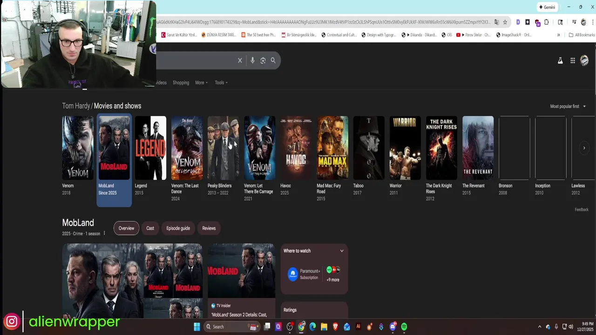The image size is (596, 335).
Task: Open the large MobLand cast image
Action: pos(103,281)
